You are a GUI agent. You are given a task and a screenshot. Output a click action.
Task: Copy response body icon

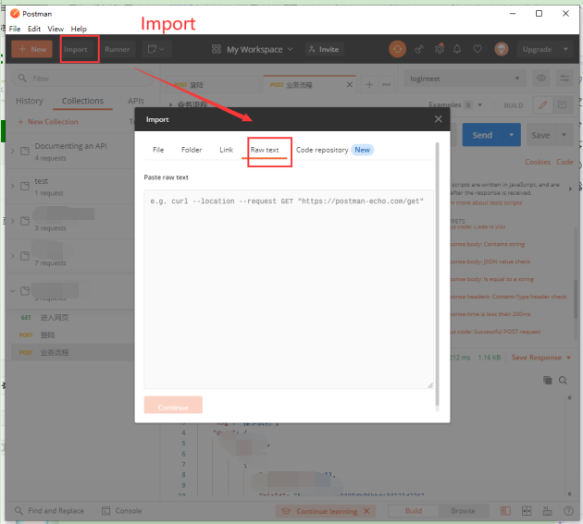pos(547,380)
